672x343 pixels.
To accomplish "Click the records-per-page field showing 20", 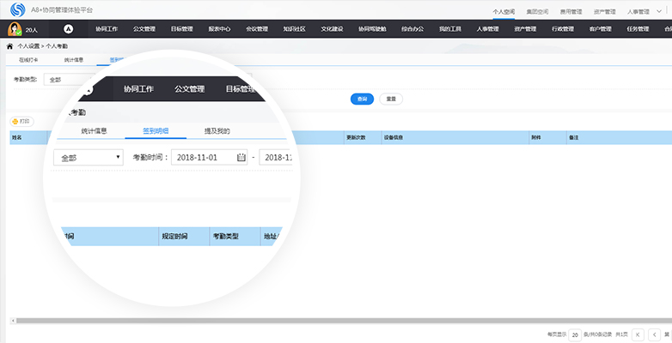I will pos(574,334).
